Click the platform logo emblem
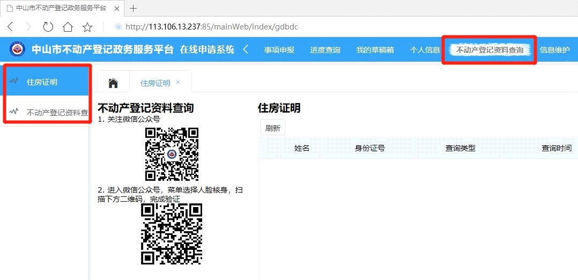Viewport: 578px width, 280px height. pos(18,49)
